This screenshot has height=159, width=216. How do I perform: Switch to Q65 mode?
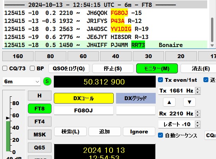tap(40, 148)
